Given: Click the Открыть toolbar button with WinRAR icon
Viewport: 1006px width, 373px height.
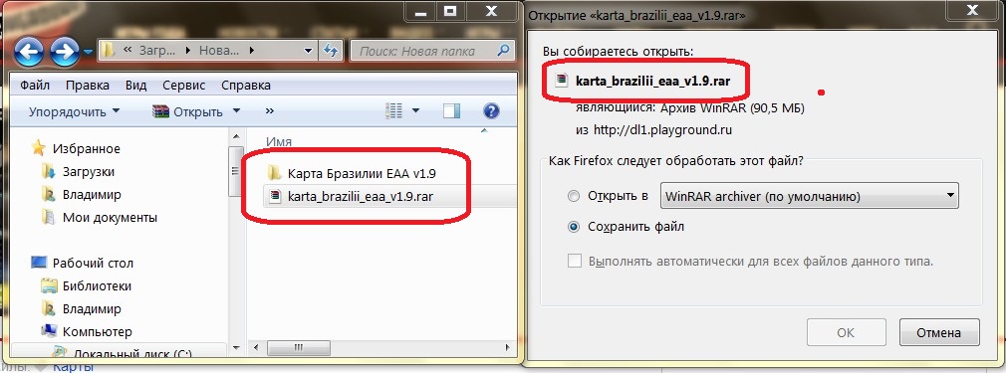Looking at the screenshot, I should tap(188, 111).
